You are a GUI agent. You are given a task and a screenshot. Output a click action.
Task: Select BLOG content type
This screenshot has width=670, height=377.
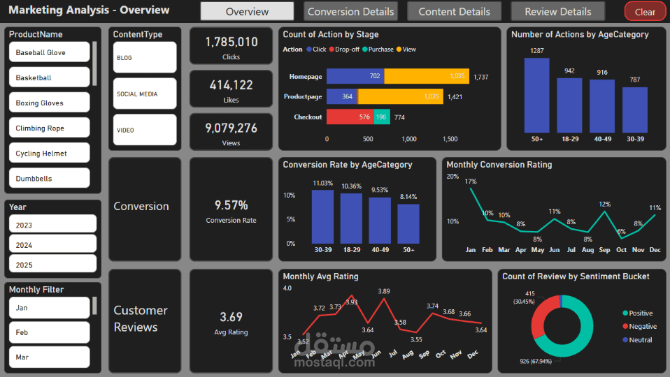coord(145,57)
